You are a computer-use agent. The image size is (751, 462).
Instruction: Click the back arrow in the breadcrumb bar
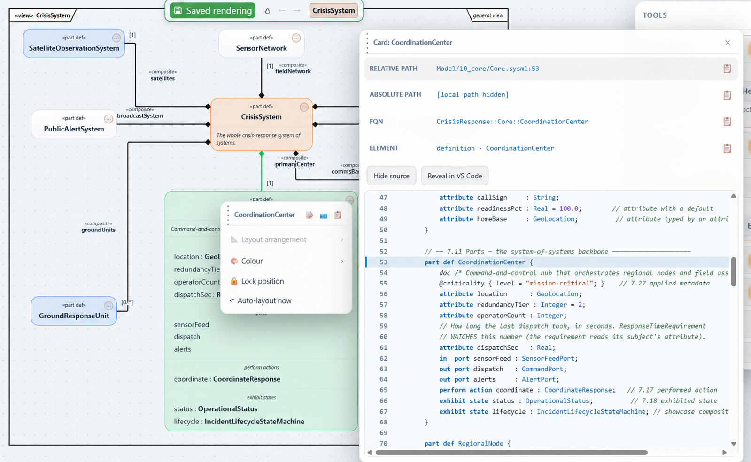282,10
